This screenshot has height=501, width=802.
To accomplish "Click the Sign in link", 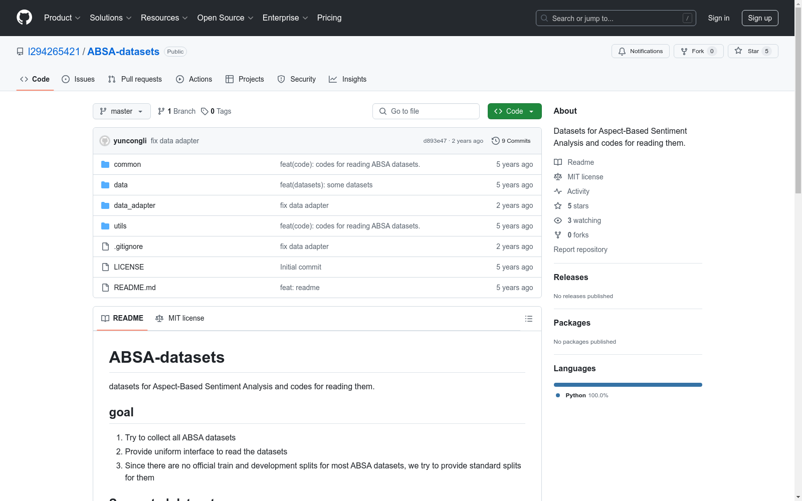I will pyautogui.click(x=719, y=18).
